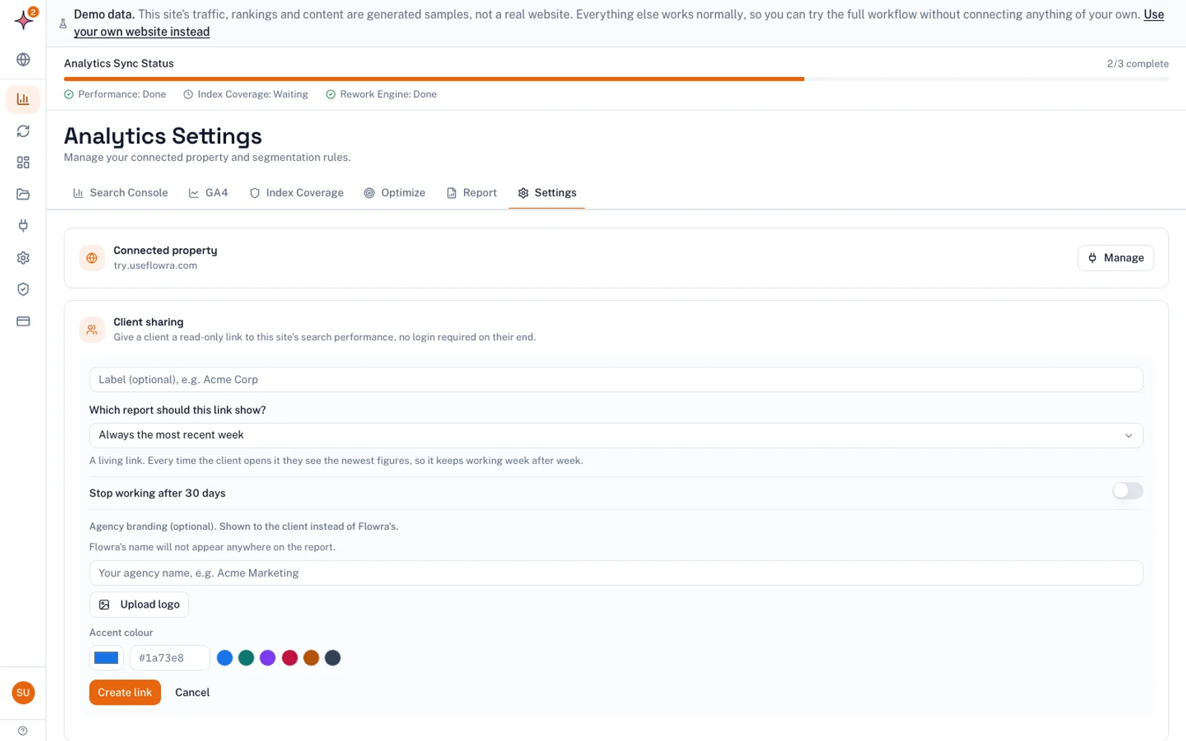This screenshot has width=1186, height=741.
Task: Open the blue accent colour picker swatch
Action: click(106, 658)
